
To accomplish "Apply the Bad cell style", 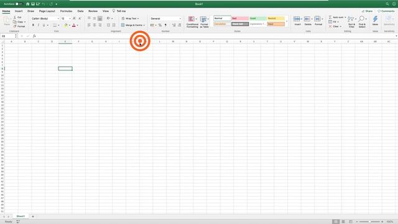I will pos(240,19).
